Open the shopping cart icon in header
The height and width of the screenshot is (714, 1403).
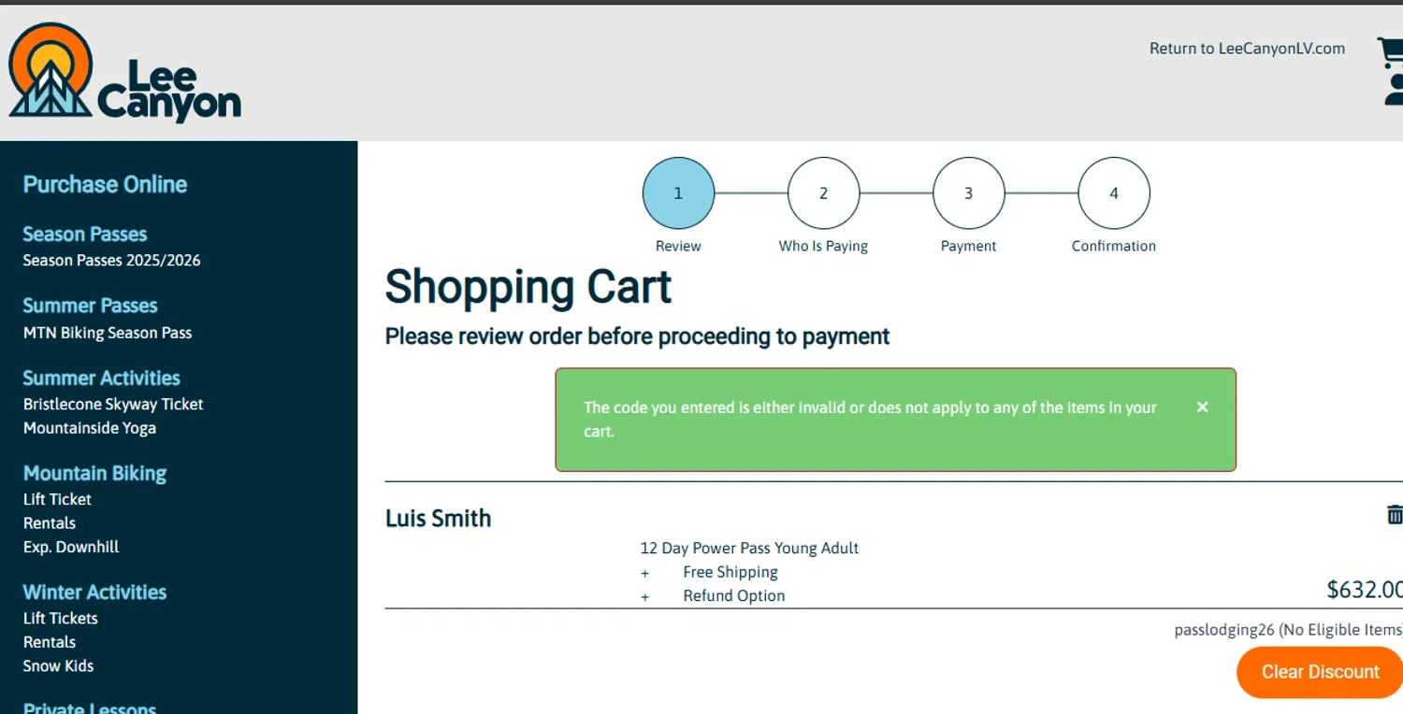coord(1391,52)
